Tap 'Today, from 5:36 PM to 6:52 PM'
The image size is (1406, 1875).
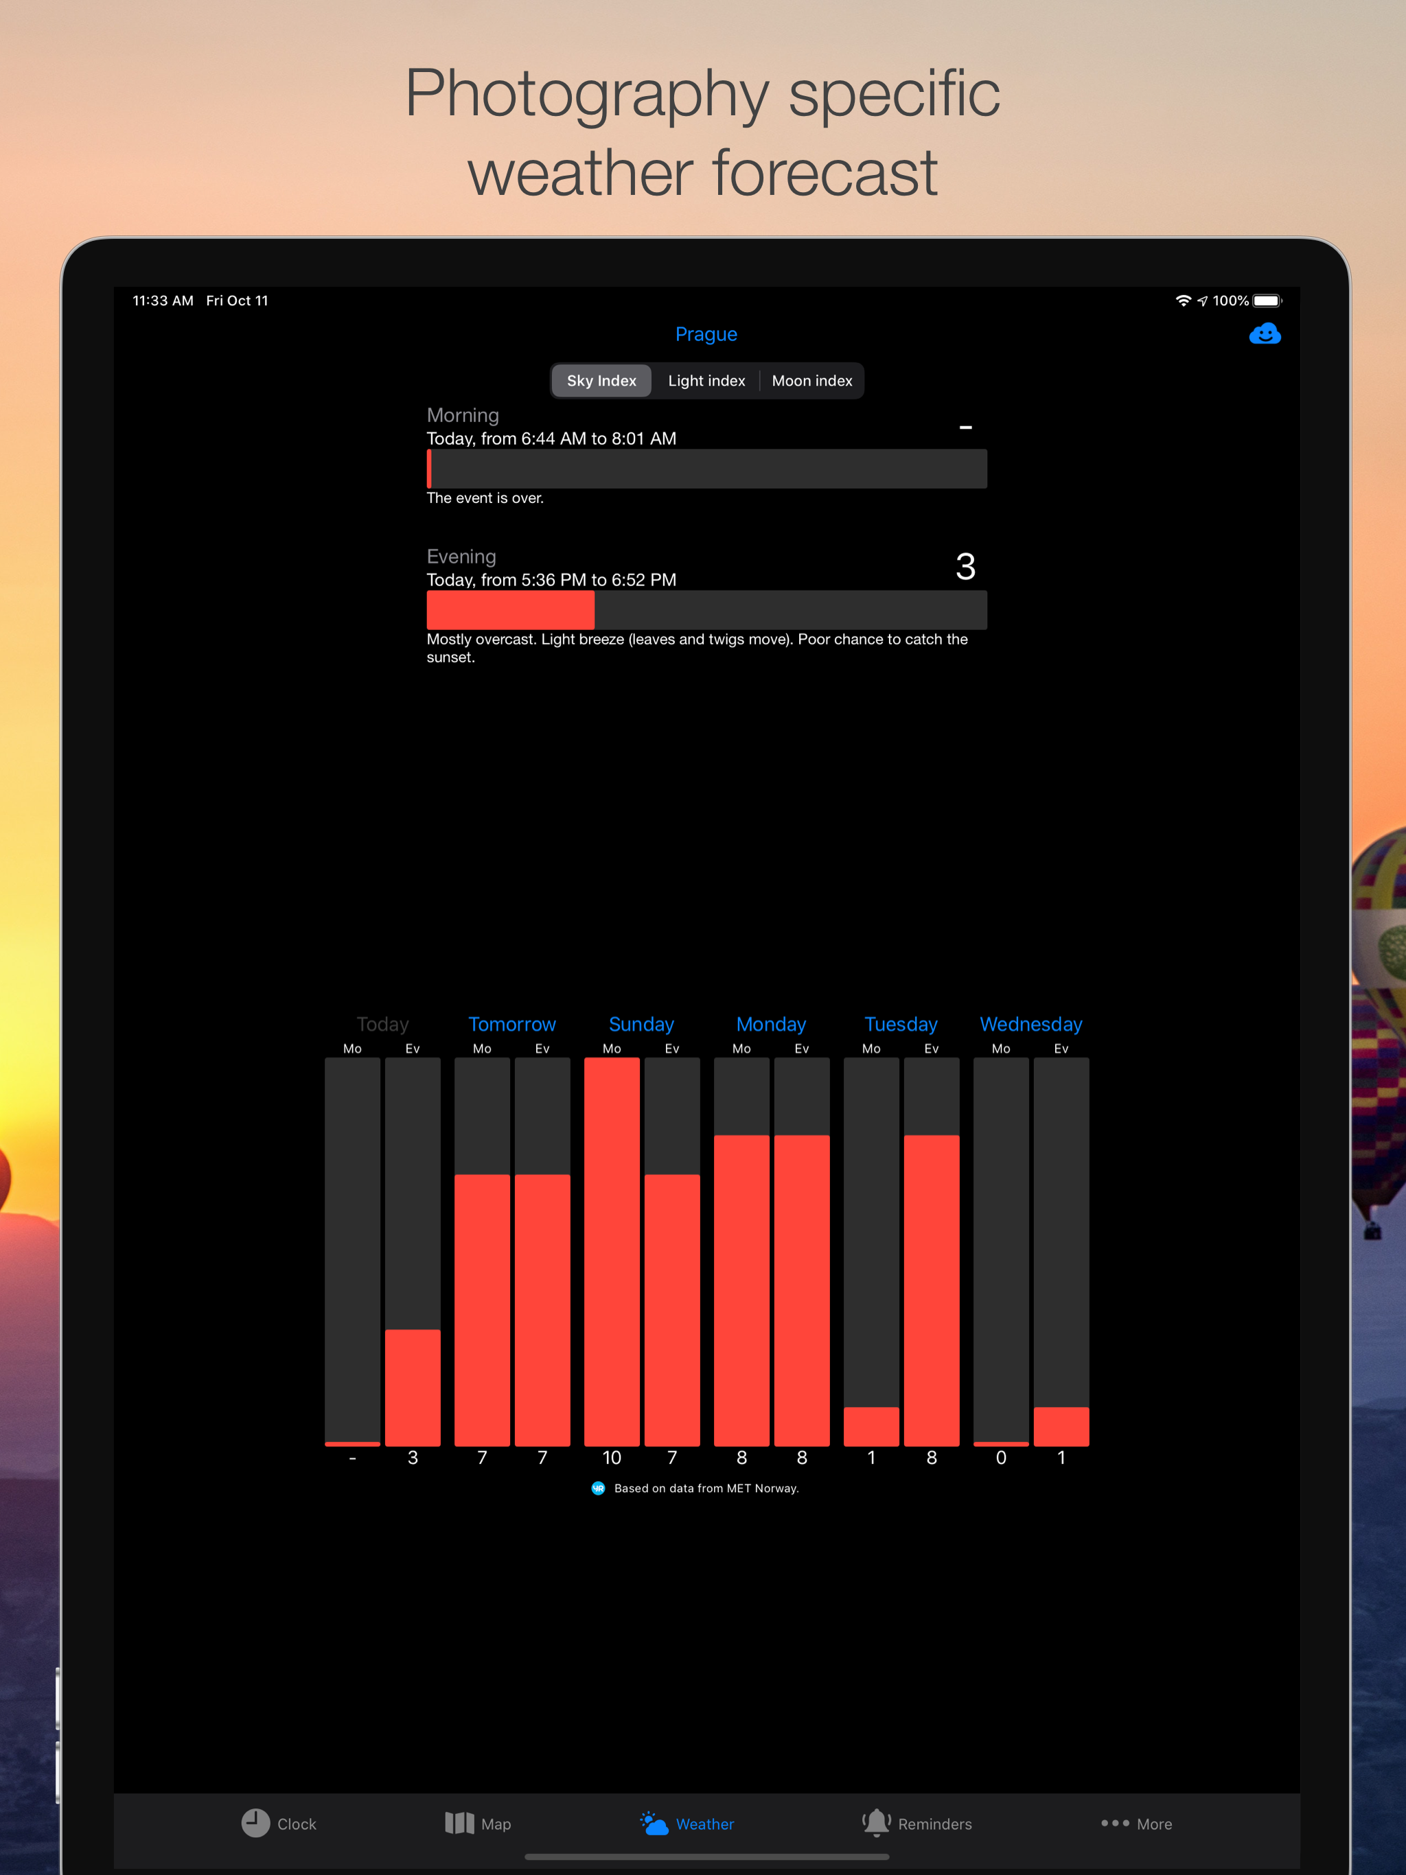coord(551,580)
